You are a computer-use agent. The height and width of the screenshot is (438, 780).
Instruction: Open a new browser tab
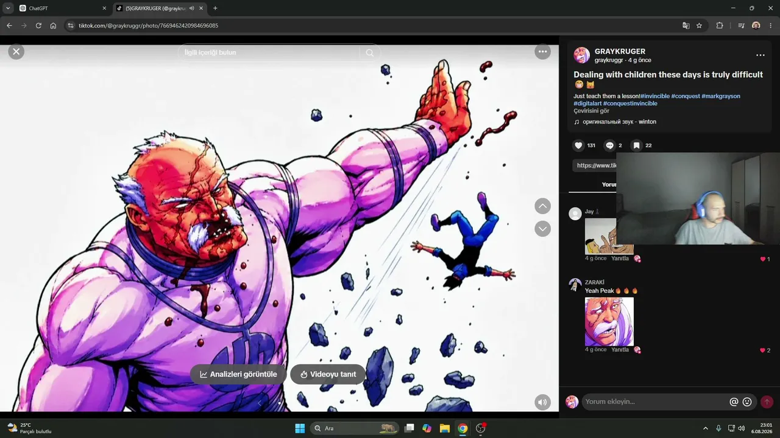(215, 9)
